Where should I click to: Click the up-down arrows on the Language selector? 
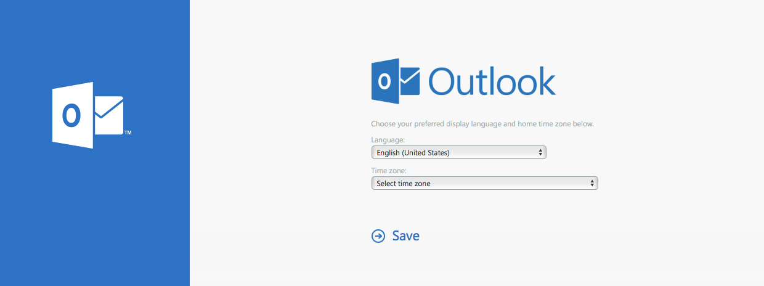click(x=540, y=152)
